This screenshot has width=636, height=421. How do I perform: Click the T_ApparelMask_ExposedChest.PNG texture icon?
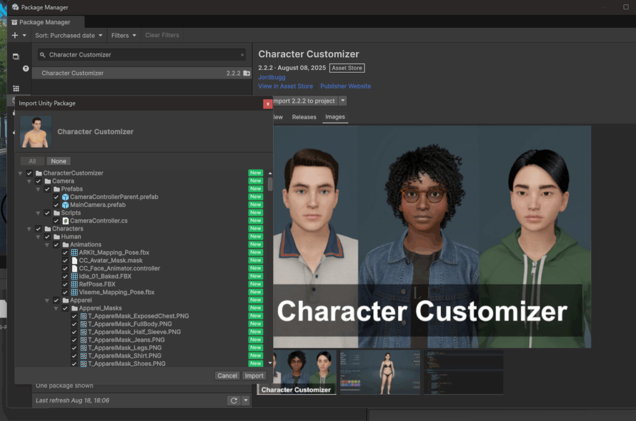(x=83, y=316)
